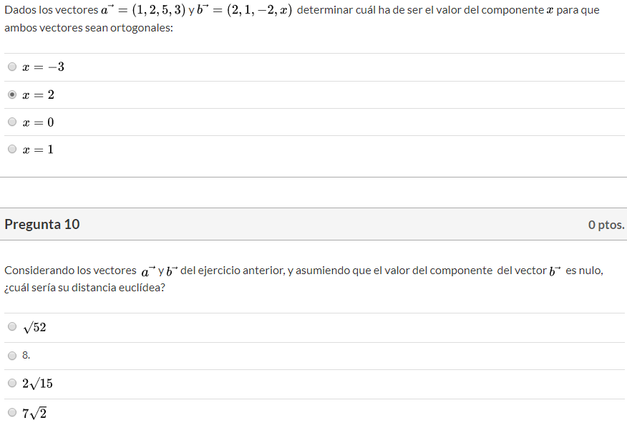Click the 7√2 answer label text
Viewport: 627px width, 433px height.
tap(34, 412)
